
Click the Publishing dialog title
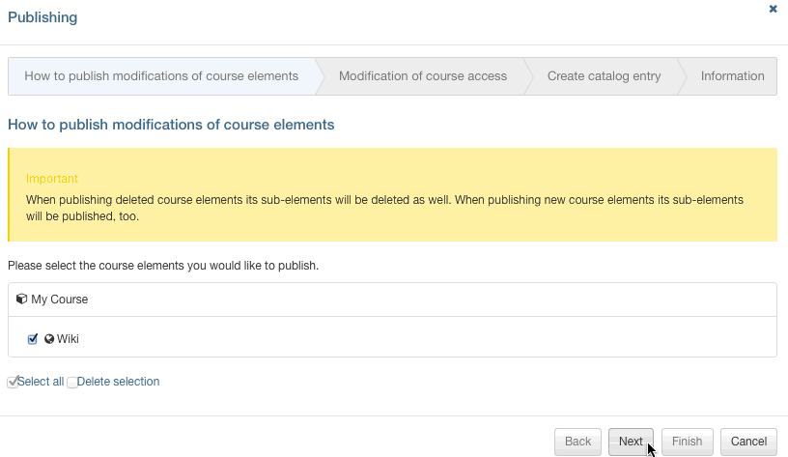pos(42,17)
